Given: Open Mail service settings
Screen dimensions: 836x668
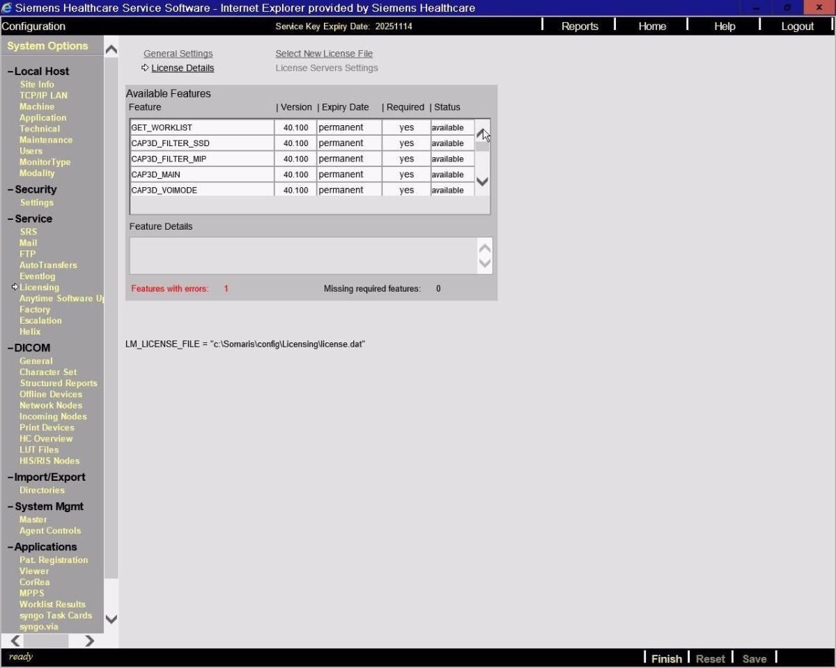Looking at the screenshot, I should tap(29, 243).
